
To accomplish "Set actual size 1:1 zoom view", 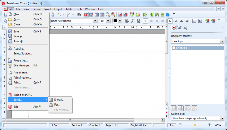I will (86, 15).
